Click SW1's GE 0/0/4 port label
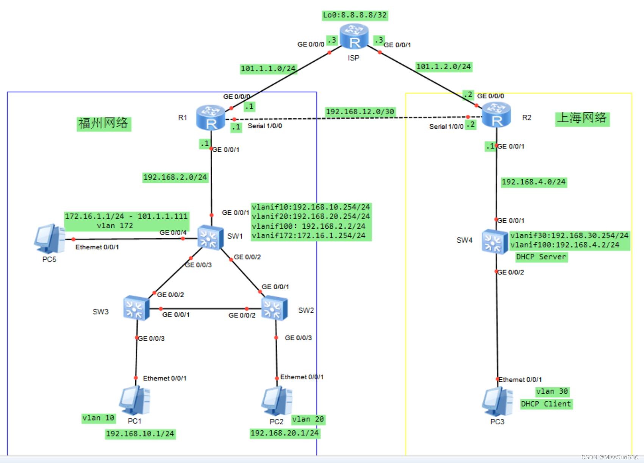644x463 pixels. coord(173,232)
